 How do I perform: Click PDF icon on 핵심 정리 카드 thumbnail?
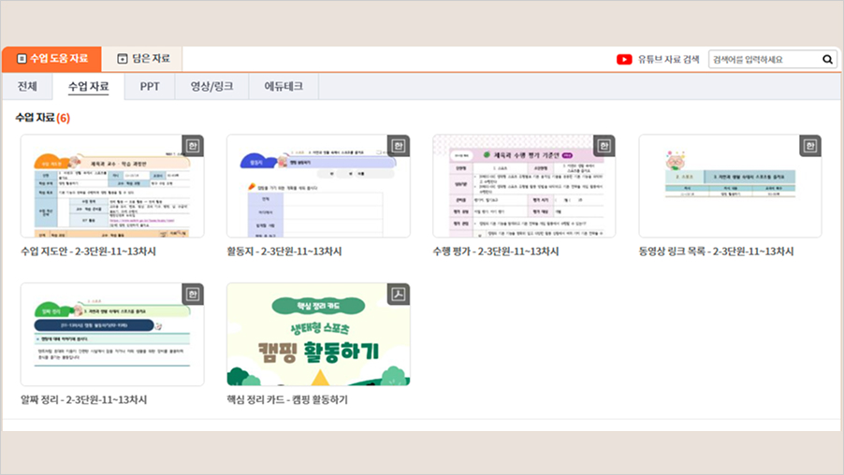tap(399, 294)
